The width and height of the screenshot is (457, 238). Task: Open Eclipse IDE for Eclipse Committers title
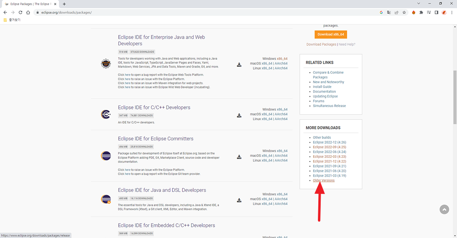coord(156,139)
